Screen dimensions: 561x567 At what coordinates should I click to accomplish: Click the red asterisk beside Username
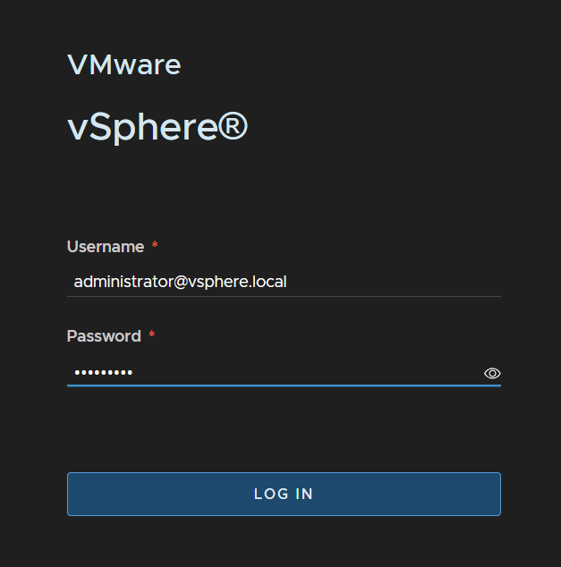pyautogui.click(x=155, y=245)
